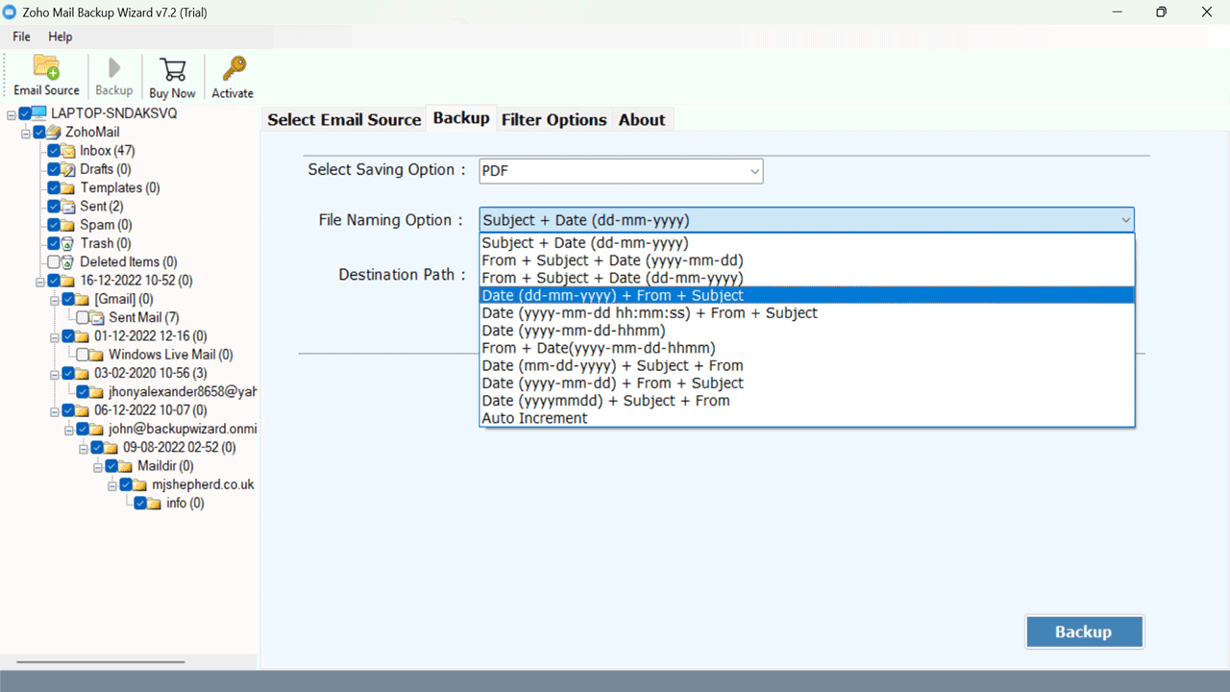Screen dimensions: 1230x692
Task: Collapse the Maildir folder node
Action: pyautogui.click(x=98, y=466)
